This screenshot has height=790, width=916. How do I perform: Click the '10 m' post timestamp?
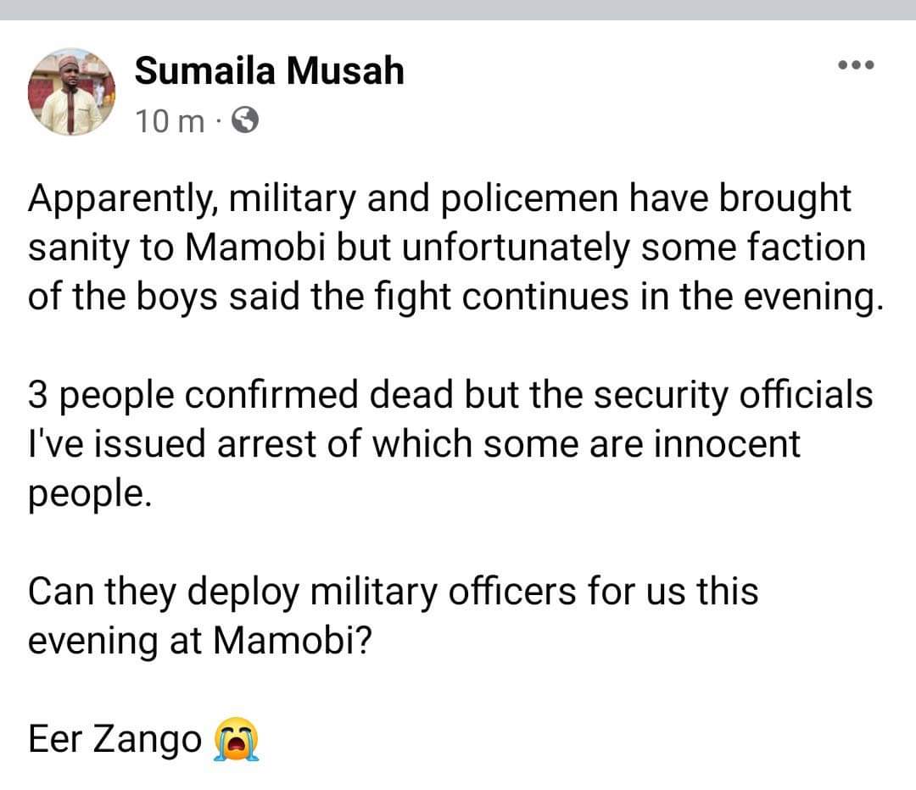pos(170,121)
